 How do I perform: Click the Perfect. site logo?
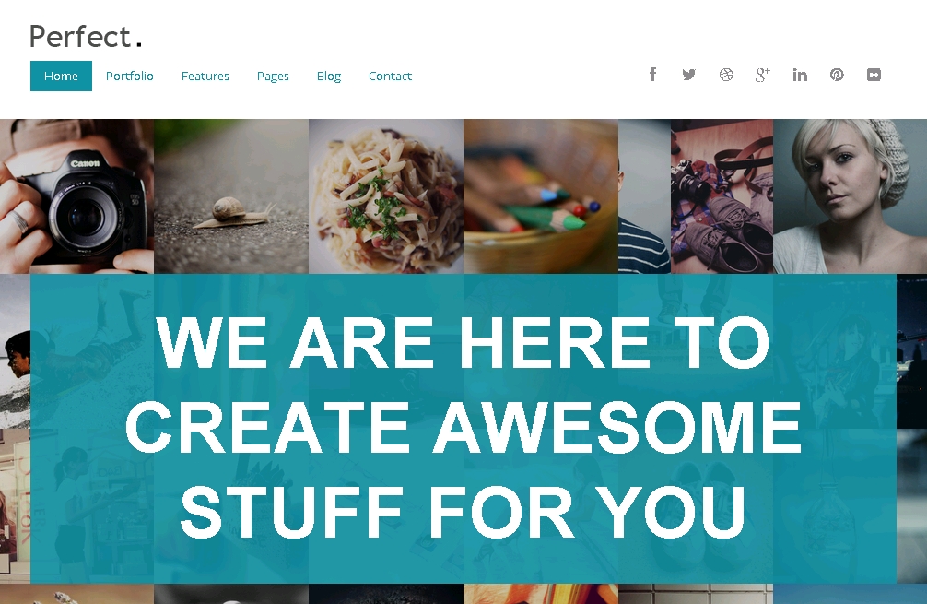coord(86,37)
